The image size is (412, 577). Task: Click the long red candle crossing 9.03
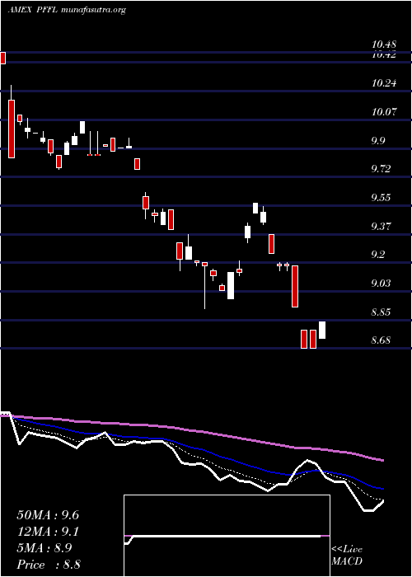point(295,286)
